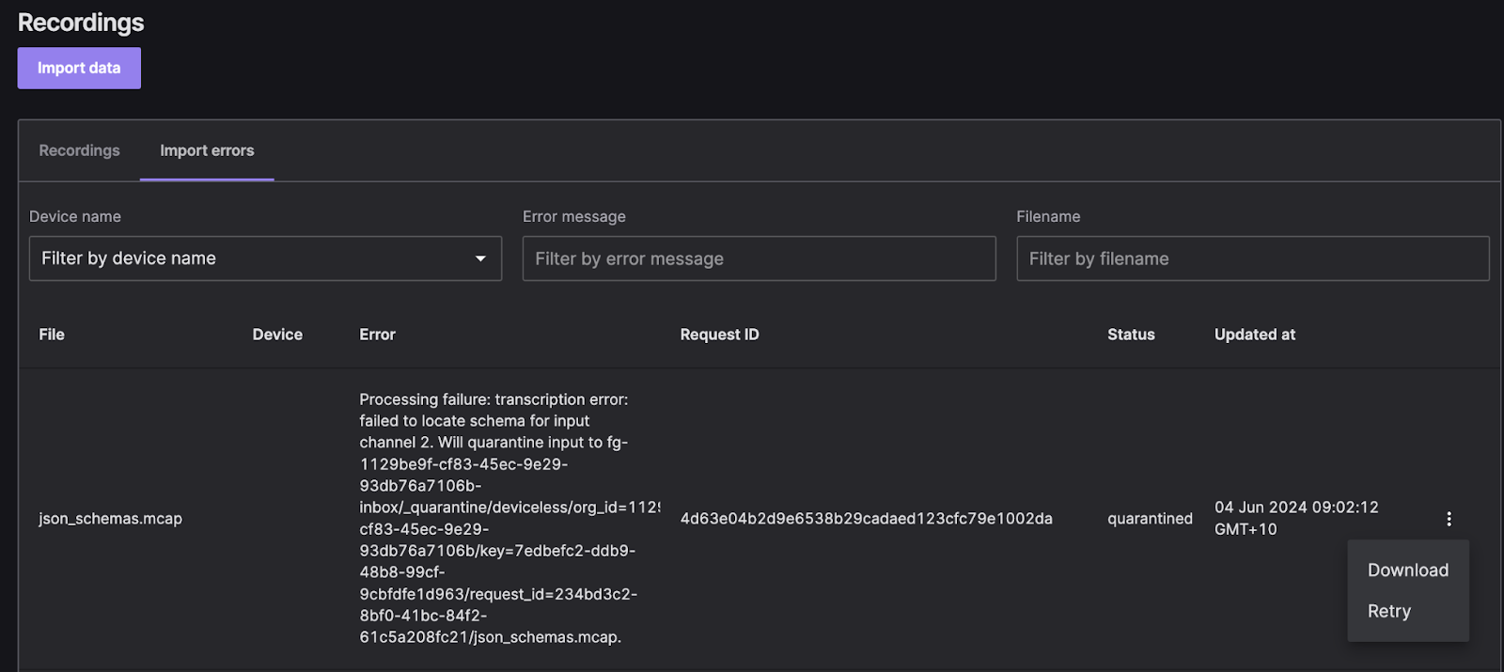Choose Download from the context menu

[1407, 570]
